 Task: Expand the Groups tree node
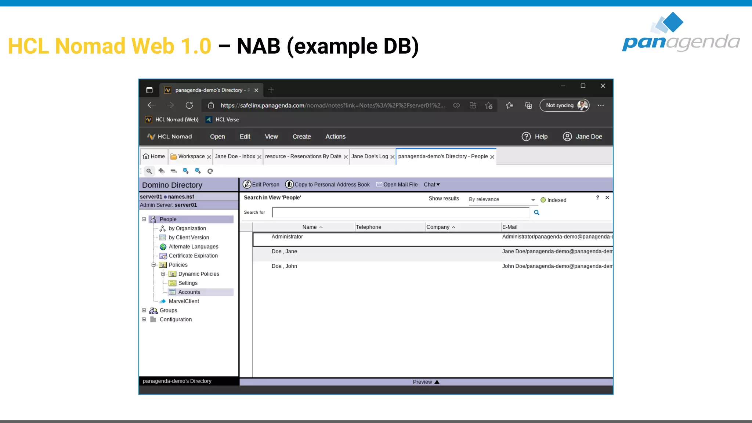144,310
